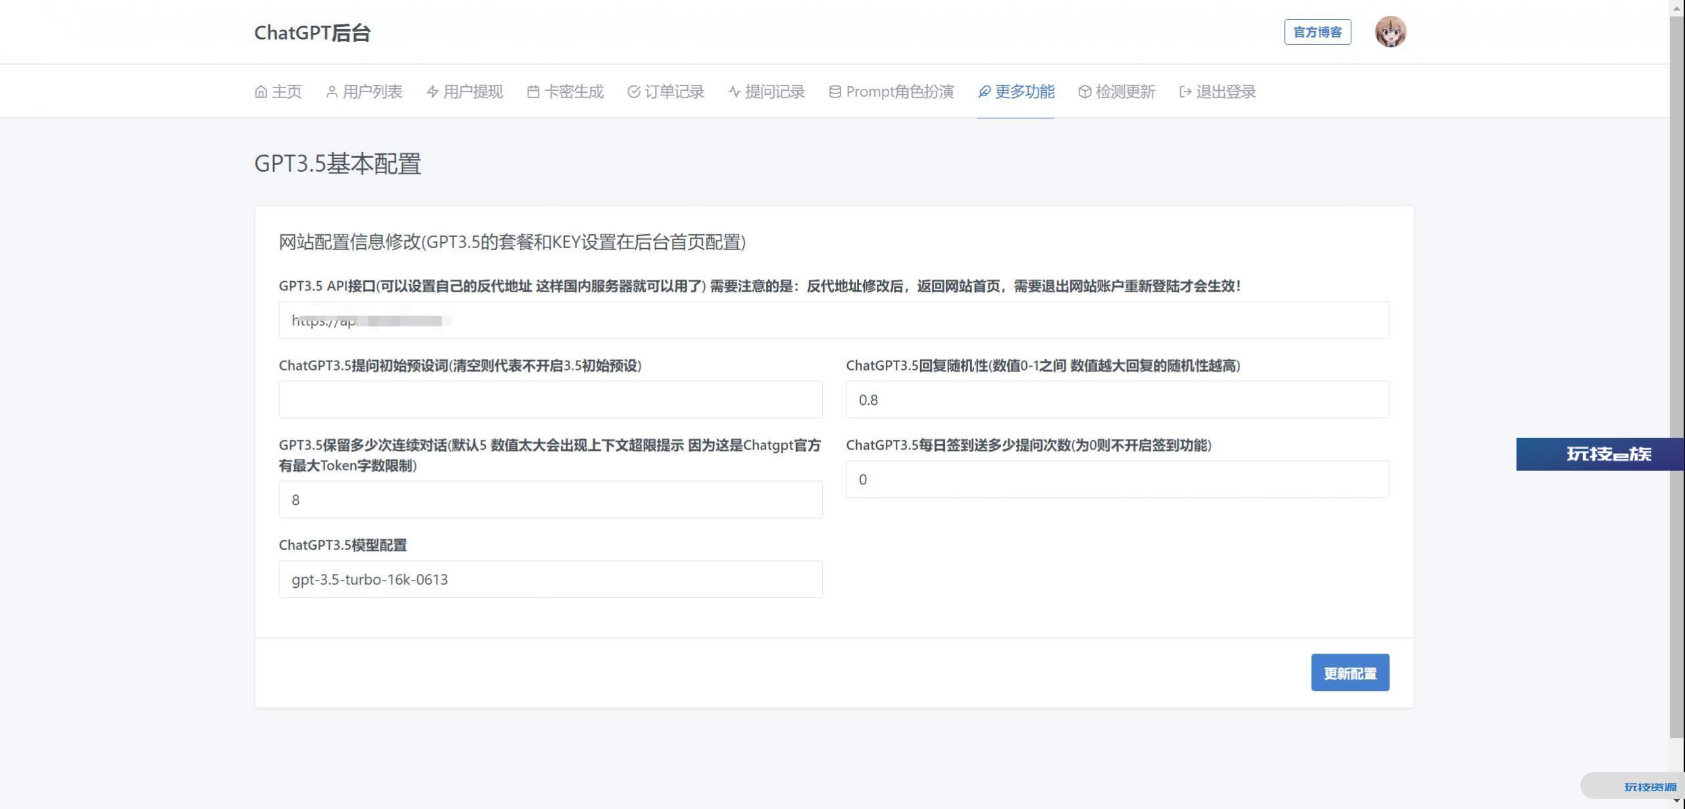The height and width of the screenshot is (809, 1685).
Task: Click the person icon beside 用户列表
Action: (x=332, y=91)
